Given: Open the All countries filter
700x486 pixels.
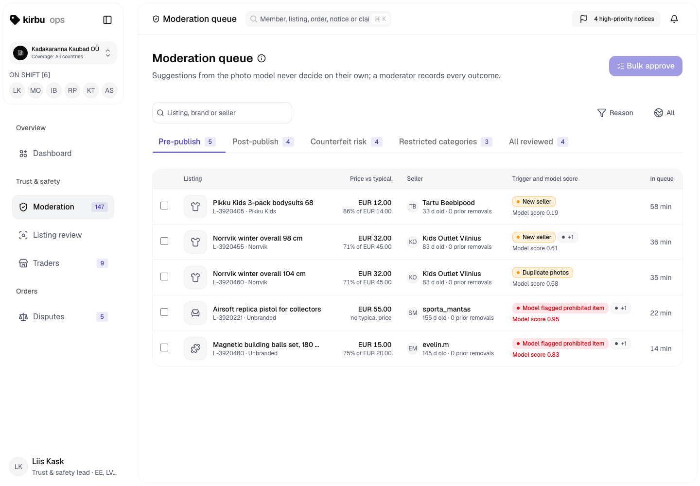Looking at the screenshot, I should click(x=665, y=113).
